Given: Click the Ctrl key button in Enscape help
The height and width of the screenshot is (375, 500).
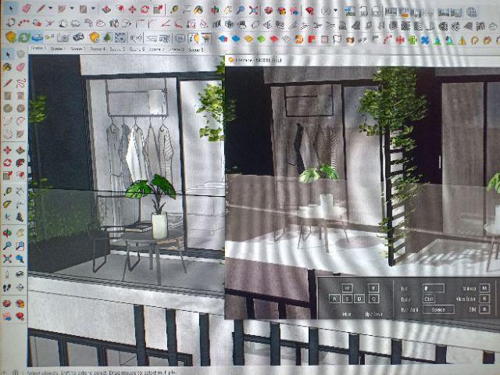Looking at the screenshot, I should [x=430, y=298].
